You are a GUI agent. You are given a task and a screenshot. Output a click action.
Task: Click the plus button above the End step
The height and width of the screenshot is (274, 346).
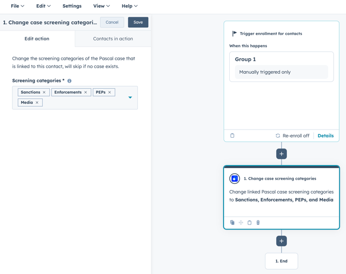tap(281, 241)
